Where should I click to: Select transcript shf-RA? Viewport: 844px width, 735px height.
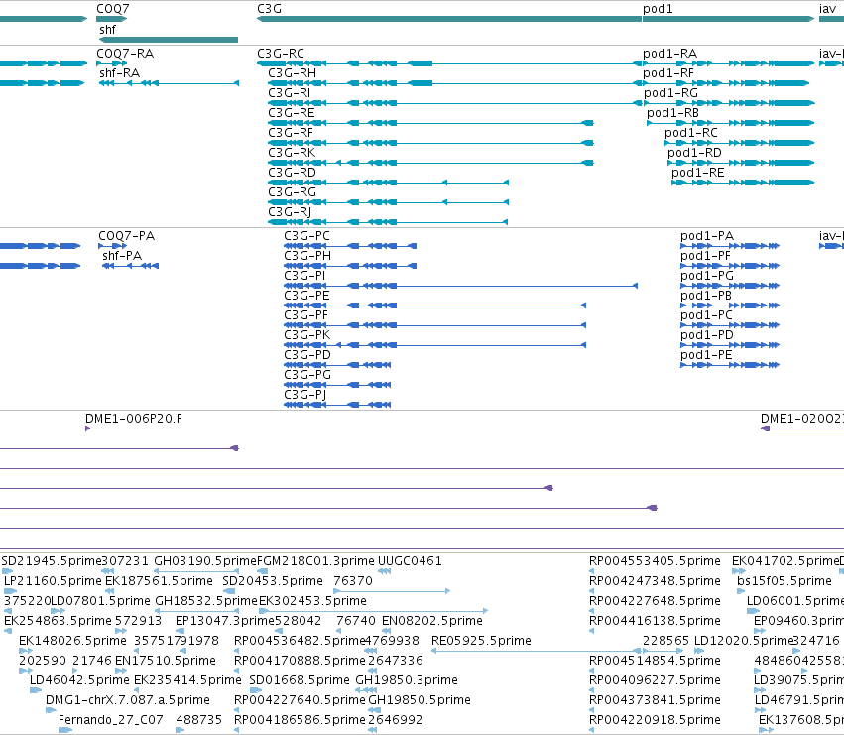(119, 73)
